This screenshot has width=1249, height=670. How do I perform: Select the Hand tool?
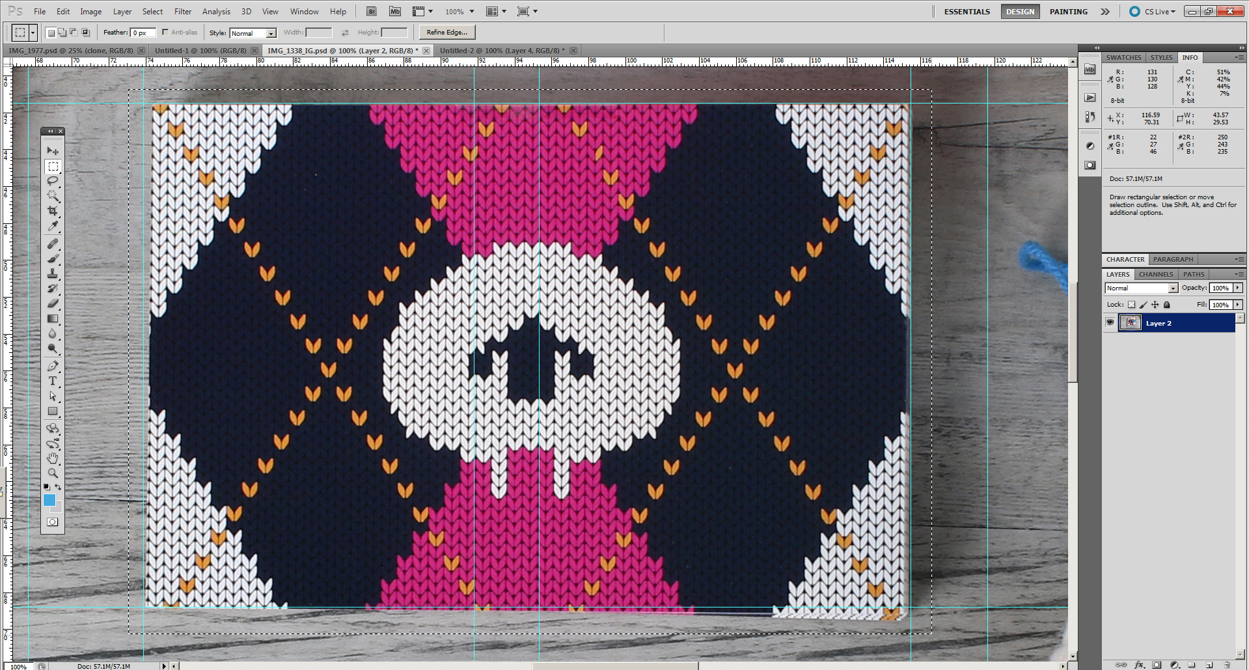53,458
